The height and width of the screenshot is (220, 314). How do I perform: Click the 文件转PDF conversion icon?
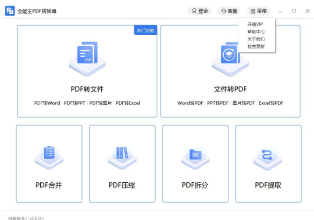[x=229, y=56]
